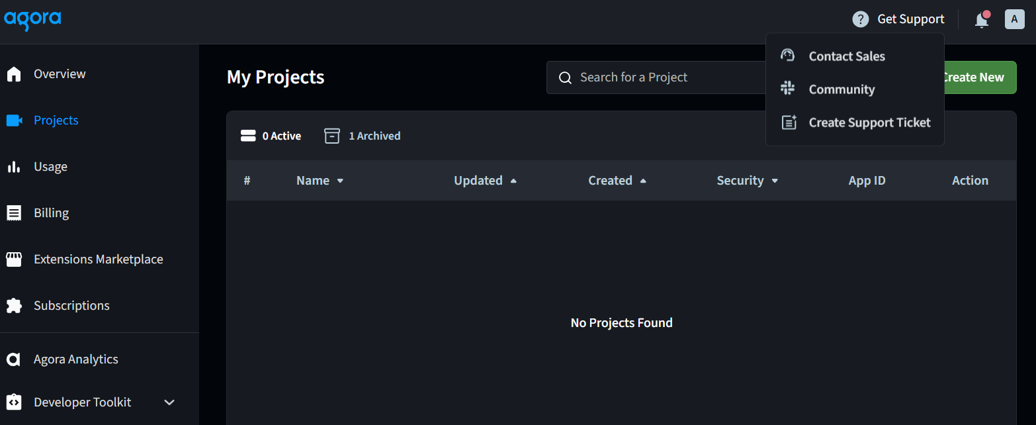Open Overview in the sidebar
1036x425 pixels.
(x=99, y=74)
